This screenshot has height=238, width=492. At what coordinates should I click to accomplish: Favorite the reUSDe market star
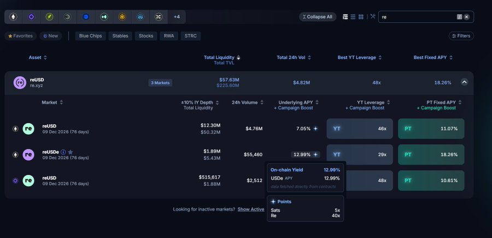coord(71,152)
